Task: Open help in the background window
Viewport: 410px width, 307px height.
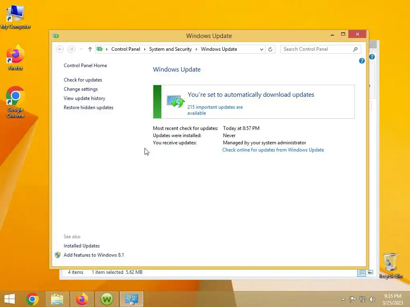Action: pyautogui.click(x=372, y=57)
